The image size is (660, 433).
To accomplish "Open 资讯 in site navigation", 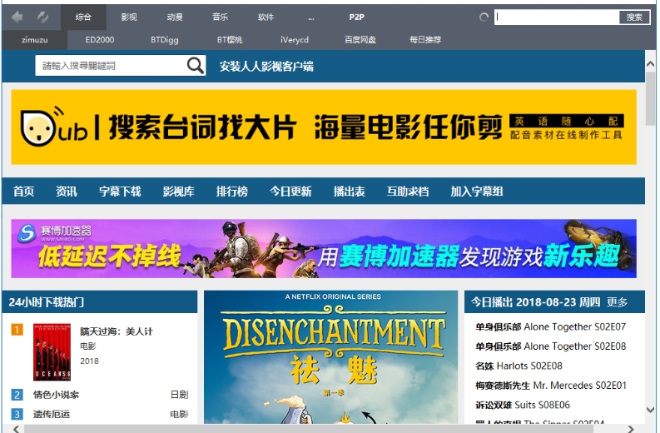I will point(67,192).
